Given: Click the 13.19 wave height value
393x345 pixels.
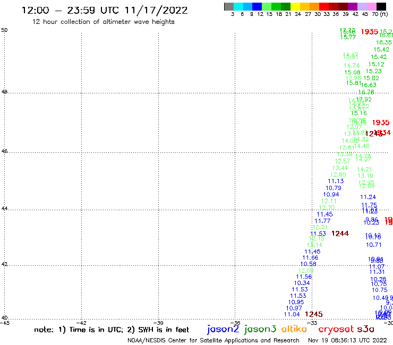Looking at the screenshot, I should [365, 176].
